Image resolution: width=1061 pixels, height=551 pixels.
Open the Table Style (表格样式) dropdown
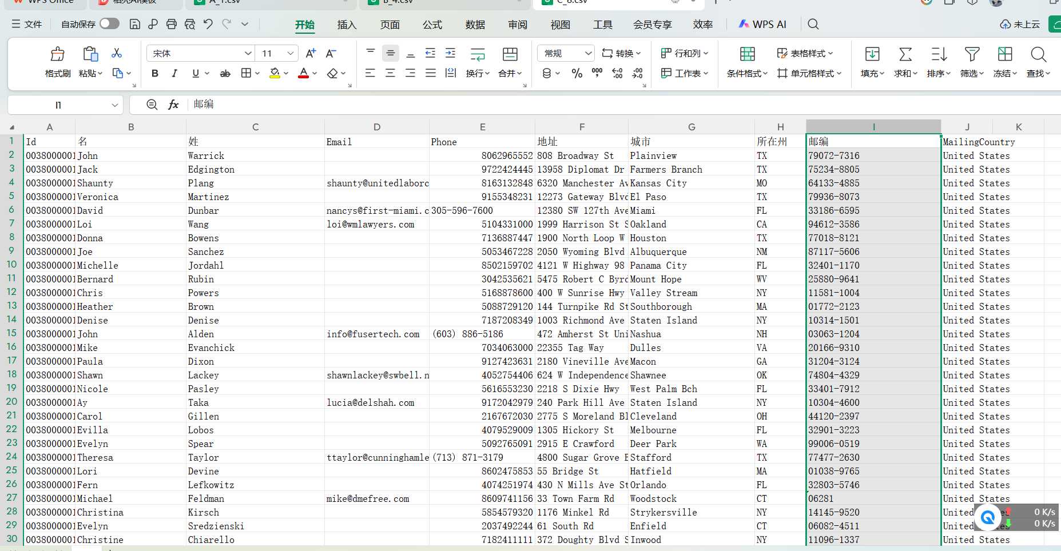[805, 53]
